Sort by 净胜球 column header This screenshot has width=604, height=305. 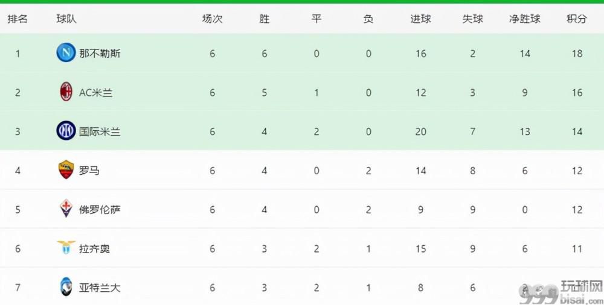(x=525, y=19)
